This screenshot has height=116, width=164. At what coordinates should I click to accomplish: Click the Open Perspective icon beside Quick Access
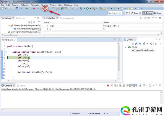(127, 13)
